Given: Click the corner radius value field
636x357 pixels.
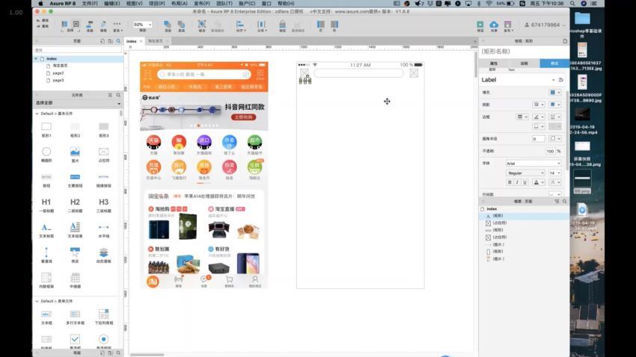Looking at the screenshot, I should (538, 139).
